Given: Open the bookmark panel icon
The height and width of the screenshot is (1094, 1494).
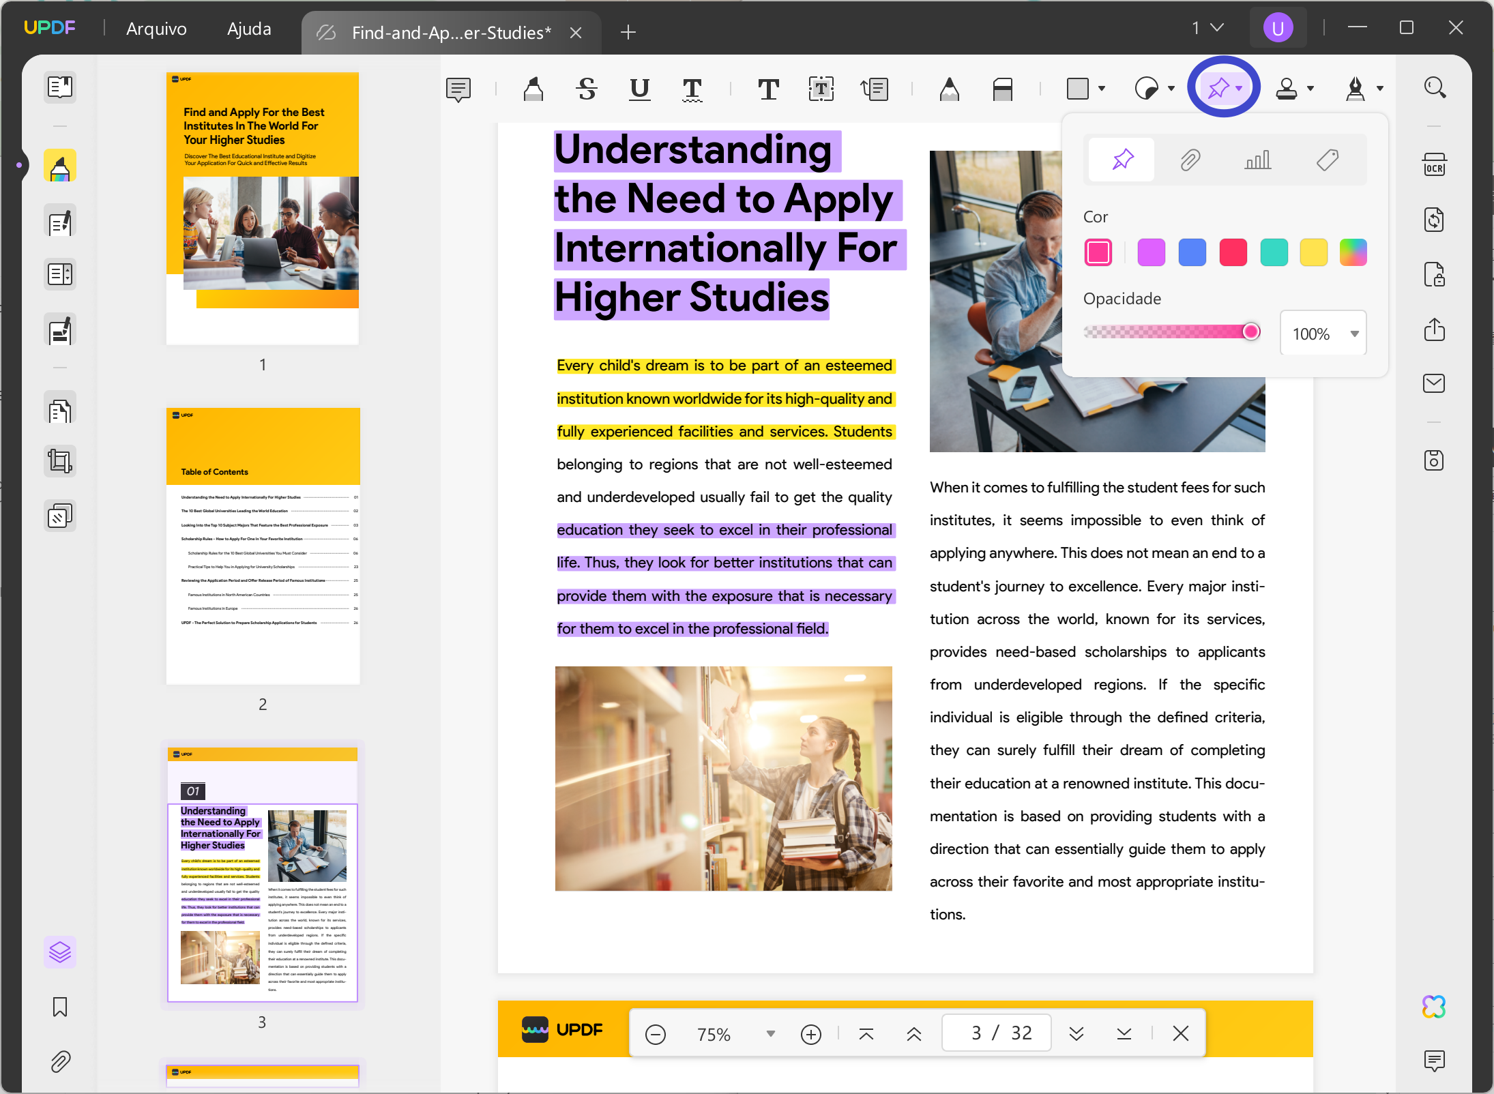Looking at the screenshot, I should (x=60, y=1007).
